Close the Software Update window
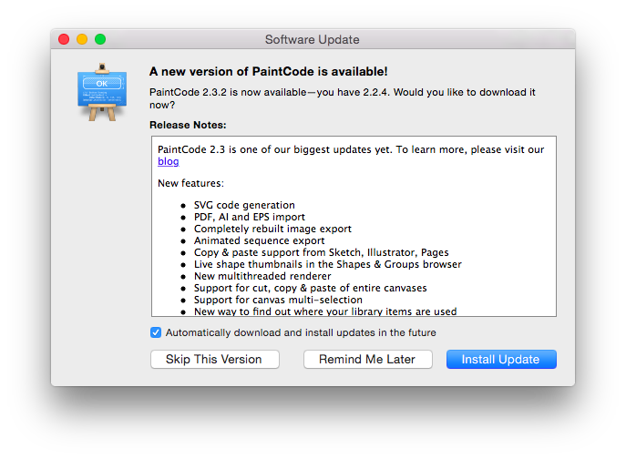The height and width of the screenshot is (459, 626). [x=64, y=39]
